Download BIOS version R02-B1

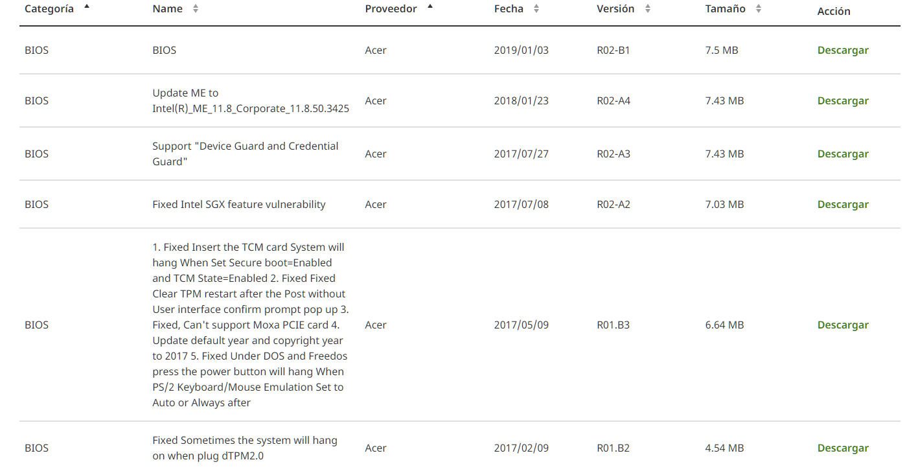[x=843, y=51]
